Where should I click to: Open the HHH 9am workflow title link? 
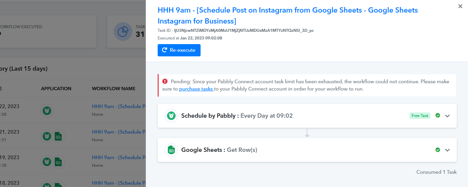(x=288, y=16)
